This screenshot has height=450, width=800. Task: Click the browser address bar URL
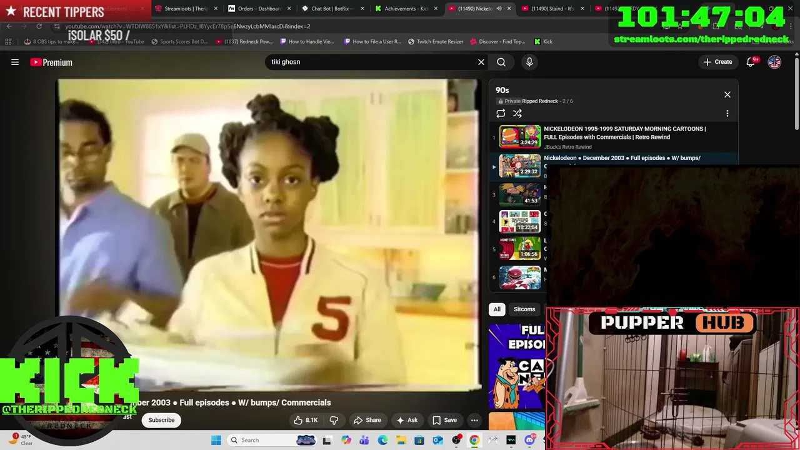pyautogui.click(x=187, y=26)
